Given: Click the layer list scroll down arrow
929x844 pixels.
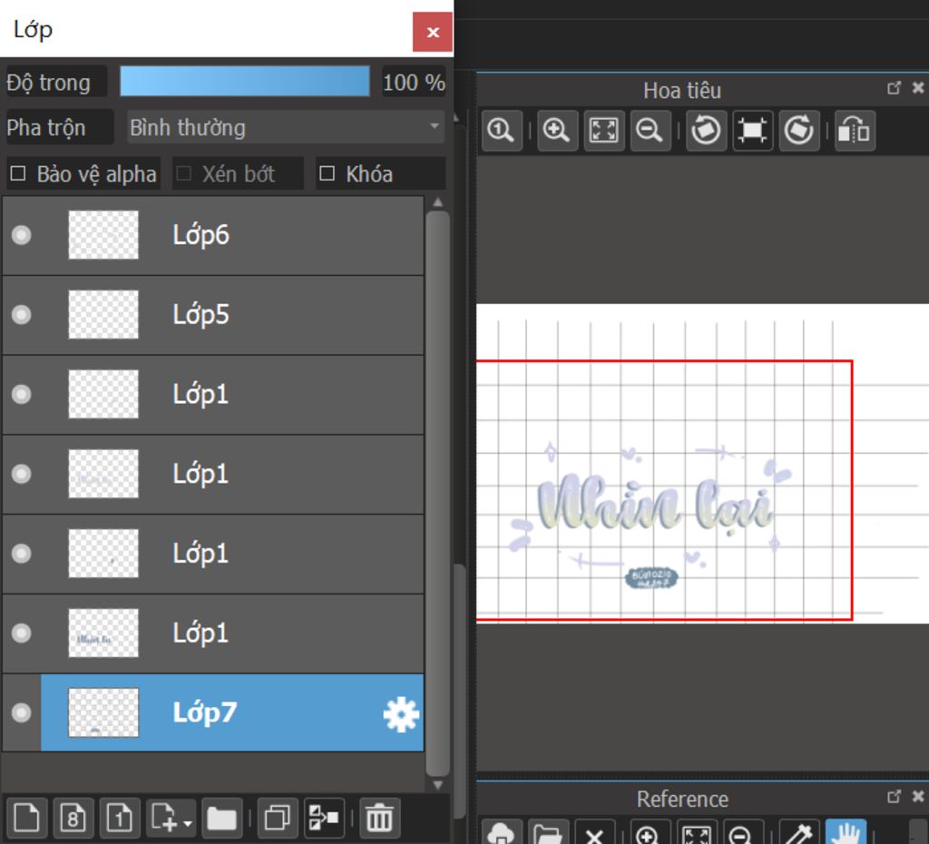Looking at the screenshot, I should tap(438, 785).
